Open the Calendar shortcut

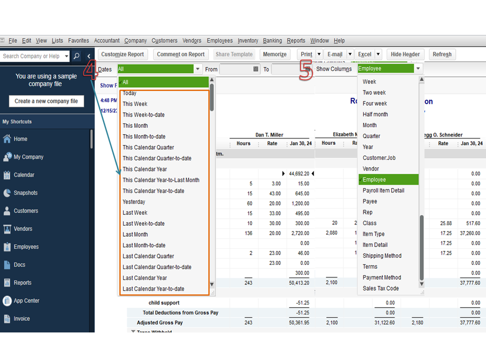click(x=24, y=175)
